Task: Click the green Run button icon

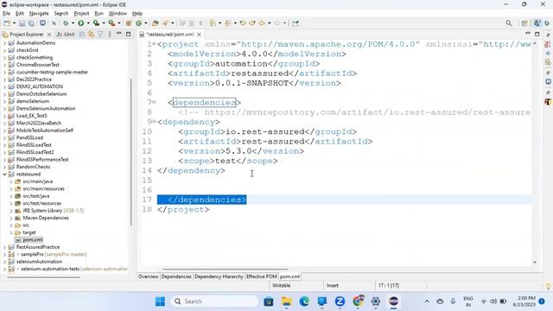Action: [x=80, y=23]
